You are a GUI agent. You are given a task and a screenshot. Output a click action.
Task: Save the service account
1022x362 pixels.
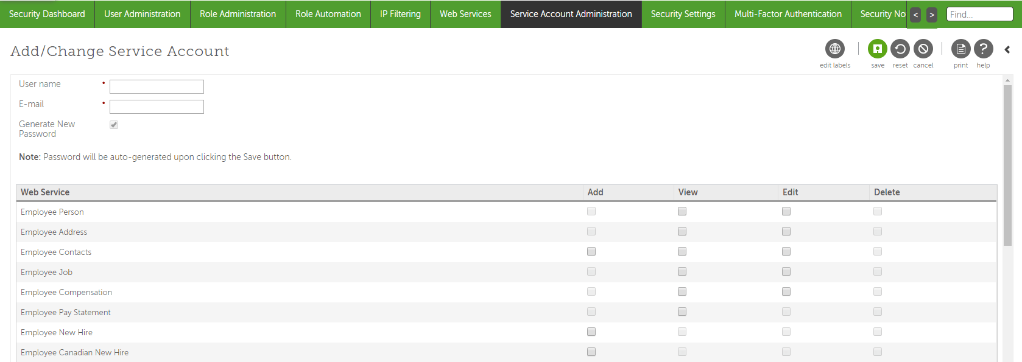coord(877,49)
